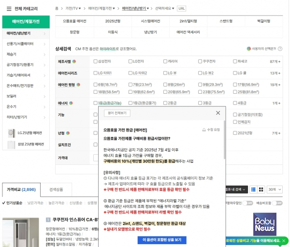Click the Baby News logo
This screenshot has width=290, height=247.
point(265,224)
